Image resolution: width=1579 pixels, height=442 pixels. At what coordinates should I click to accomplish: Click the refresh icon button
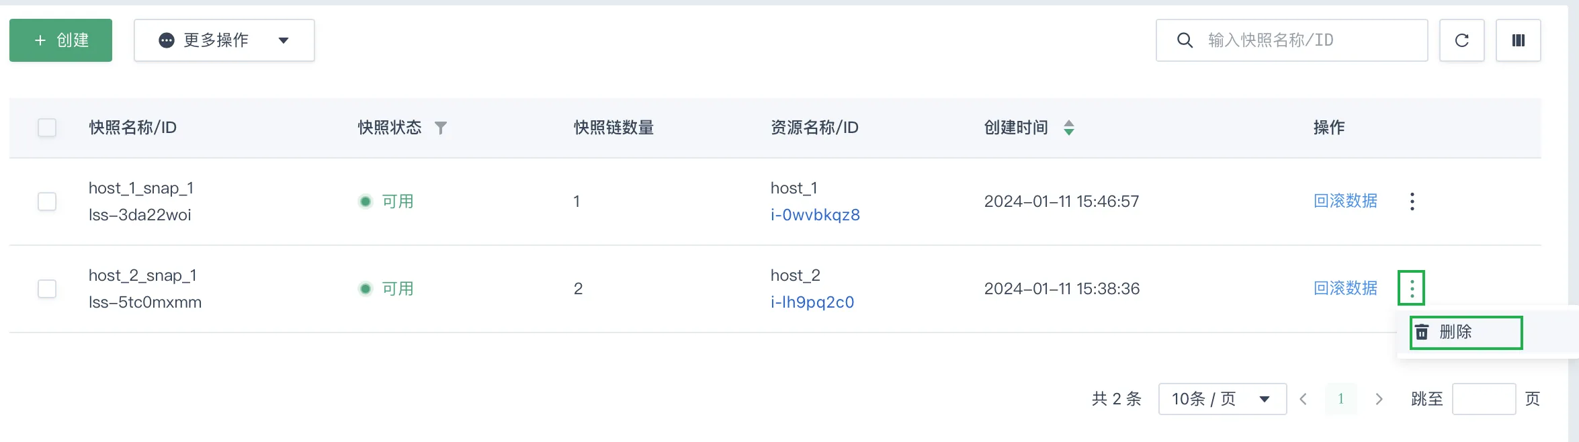(1461, 40)
